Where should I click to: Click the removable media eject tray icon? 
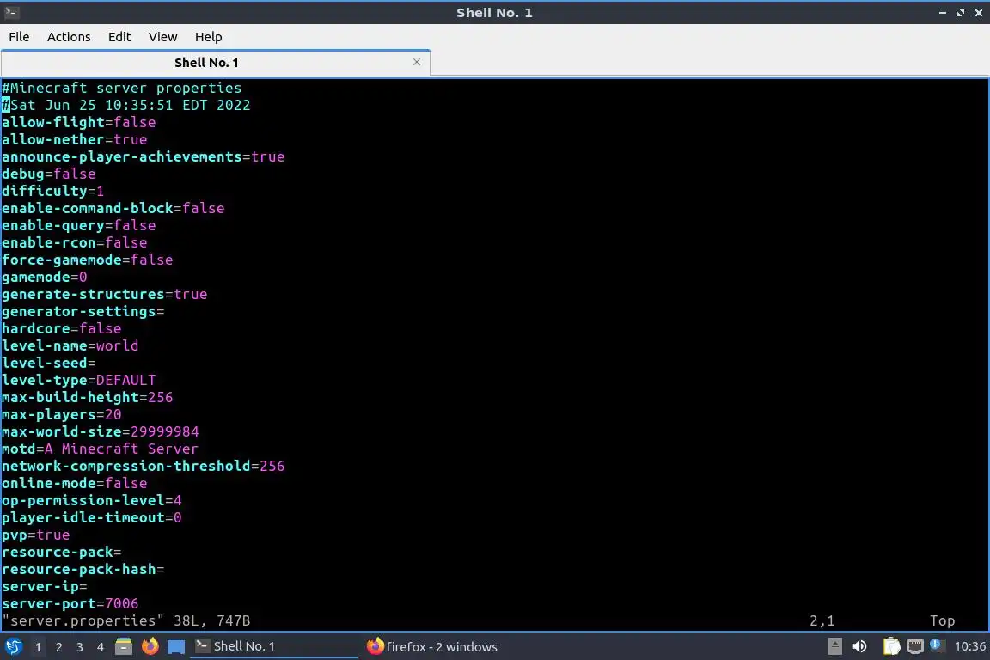click(834, 646)
